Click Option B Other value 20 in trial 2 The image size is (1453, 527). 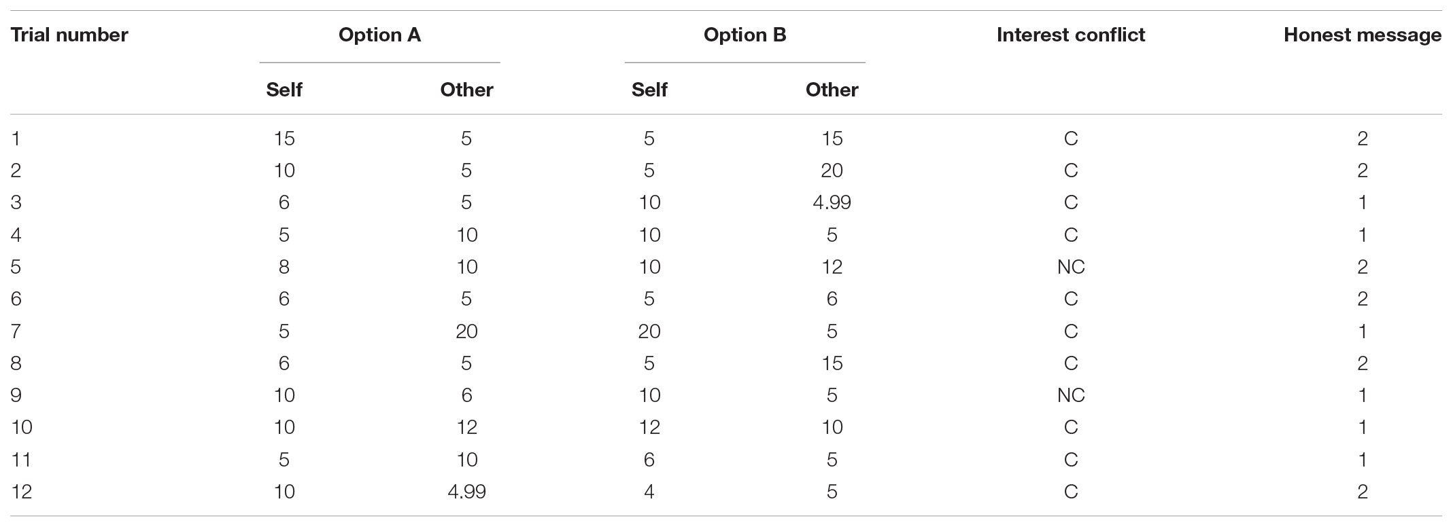[832, 170]
